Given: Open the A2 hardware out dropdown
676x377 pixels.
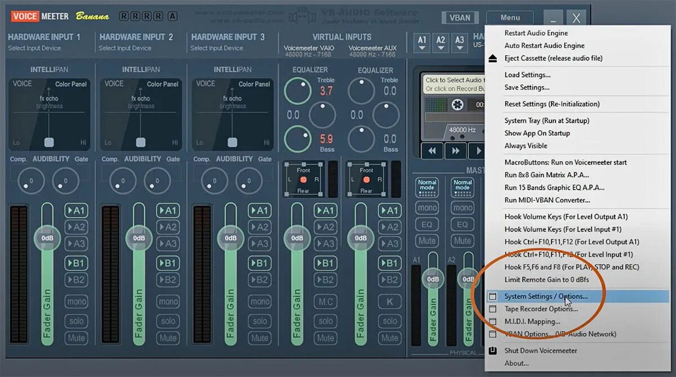Looking at the screenshot, I should [x=441, y=43].
